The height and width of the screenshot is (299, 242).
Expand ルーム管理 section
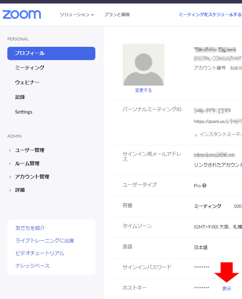[27, 163]
